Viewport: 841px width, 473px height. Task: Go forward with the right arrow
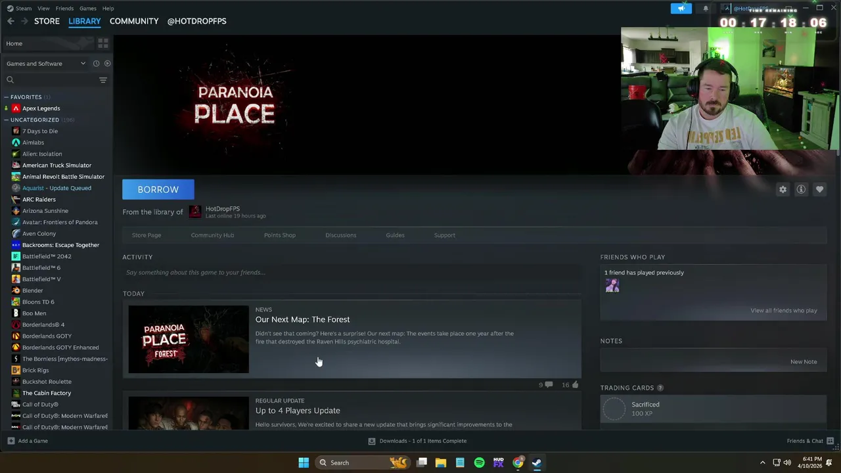(24, 21)
